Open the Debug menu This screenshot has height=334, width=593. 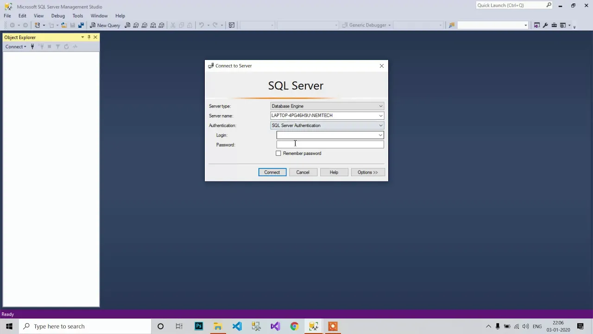point(58,16)
